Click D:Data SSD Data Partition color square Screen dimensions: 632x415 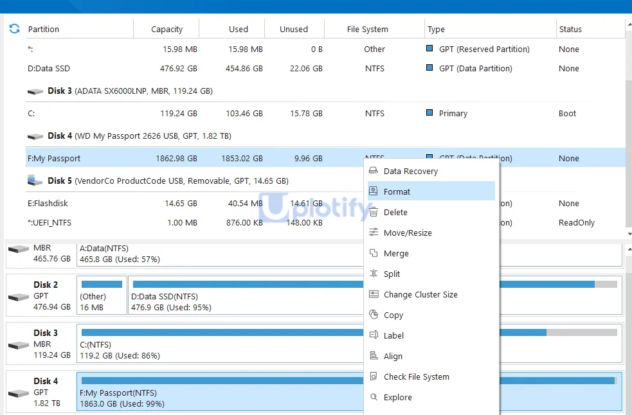429,67
